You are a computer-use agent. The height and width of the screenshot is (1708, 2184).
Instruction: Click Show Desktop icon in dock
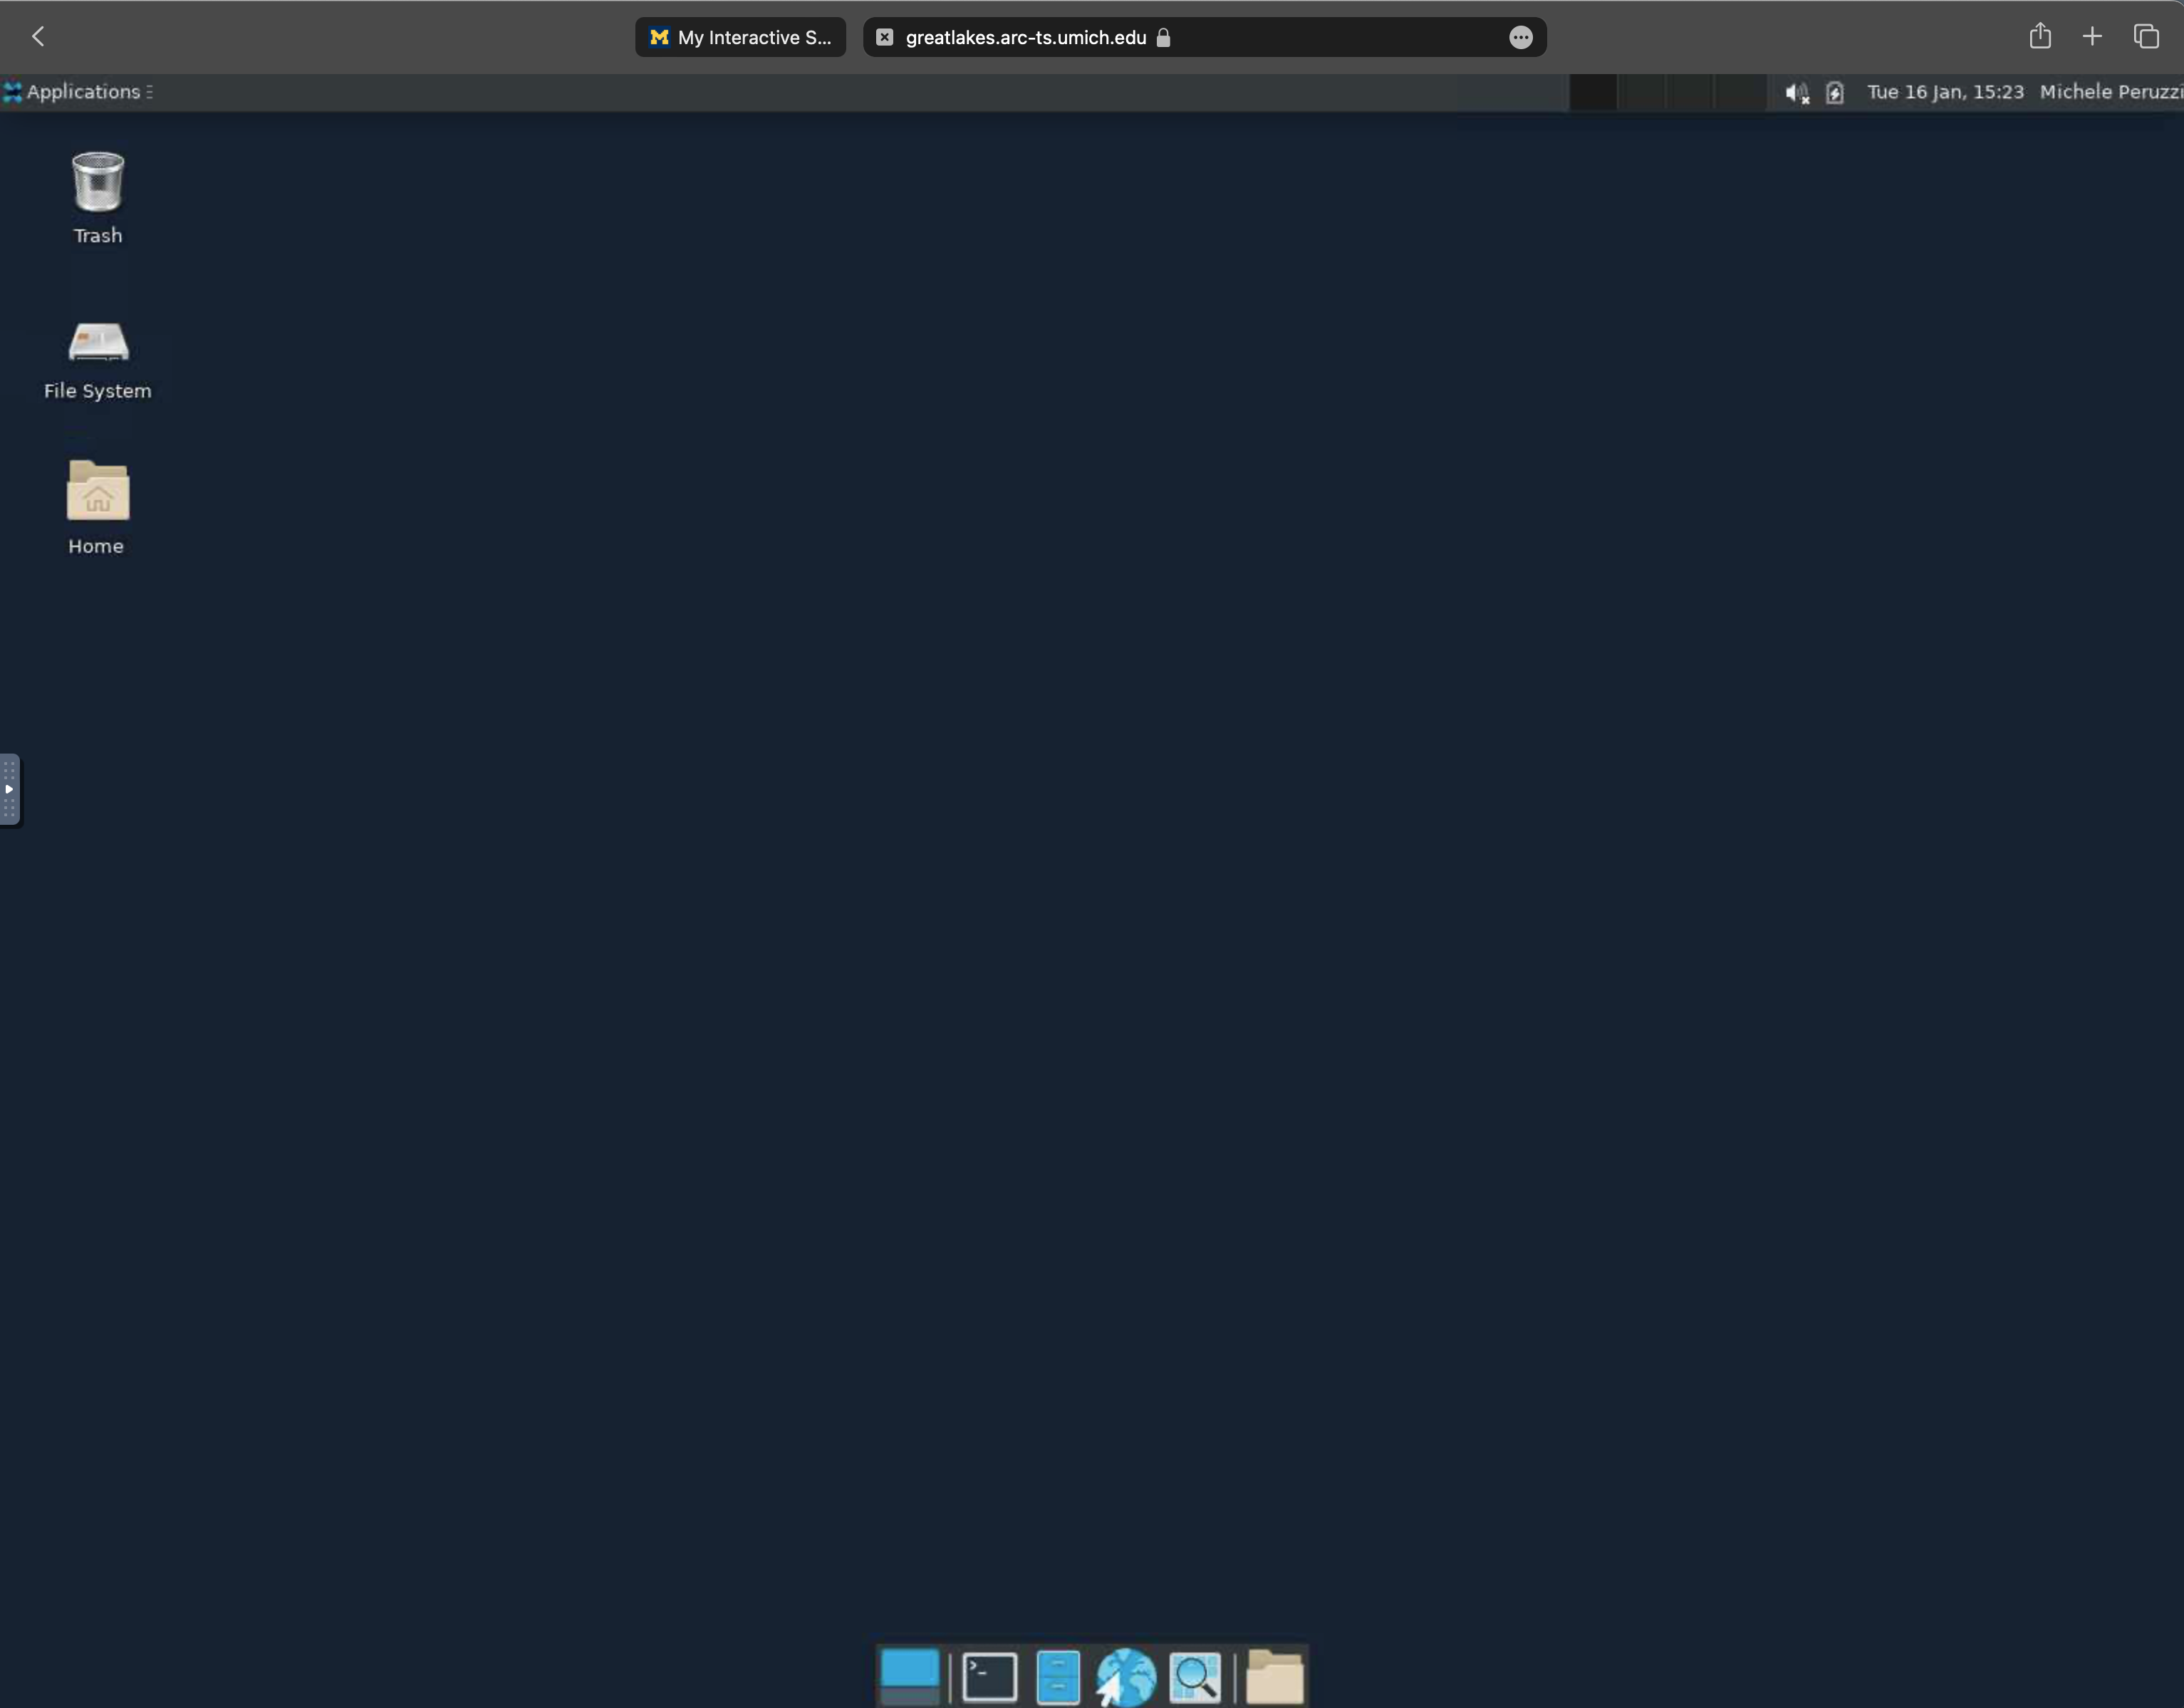pyautogui.click(x=909, y=1676)
